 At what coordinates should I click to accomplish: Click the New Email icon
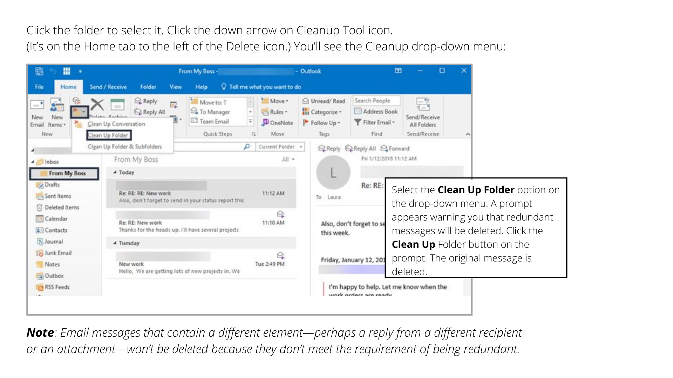tap(37, 105)
